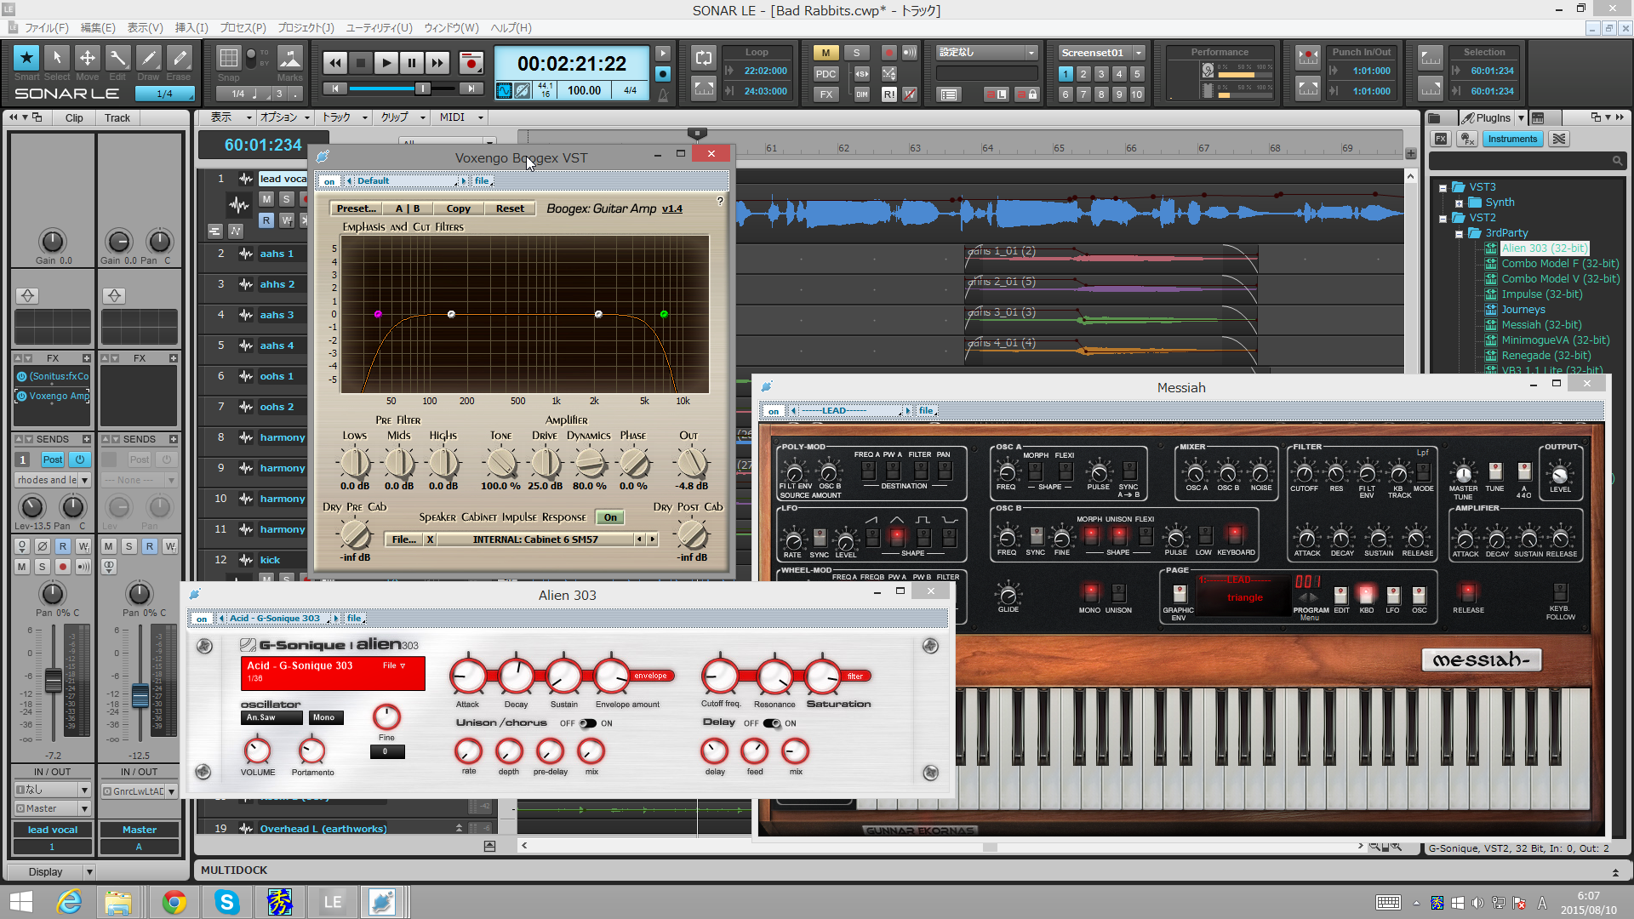
Task: Toggle the R! reset mix button
Action: [x=888, y=94]
